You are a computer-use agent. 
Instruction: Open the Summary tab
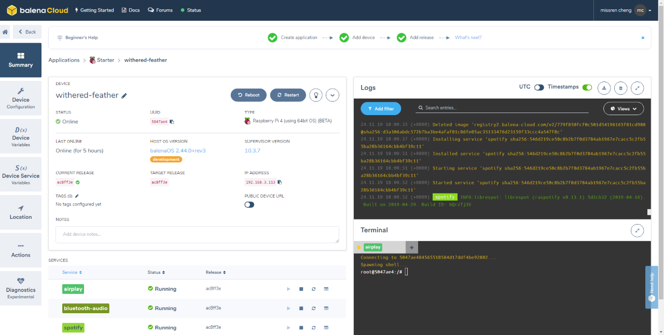[x=21, y=60]
